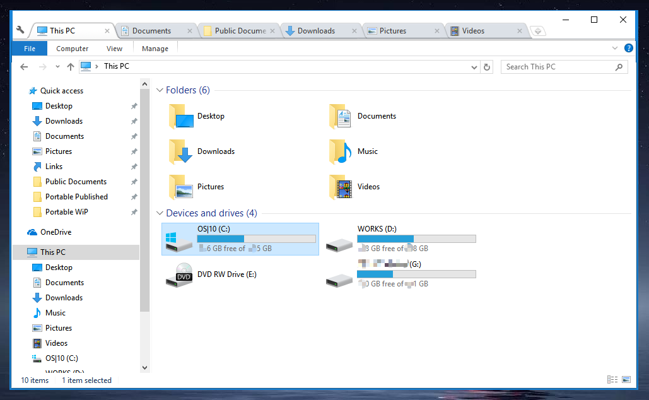Open the File menu
The image size is (649, 400).
tap(30, 49)
